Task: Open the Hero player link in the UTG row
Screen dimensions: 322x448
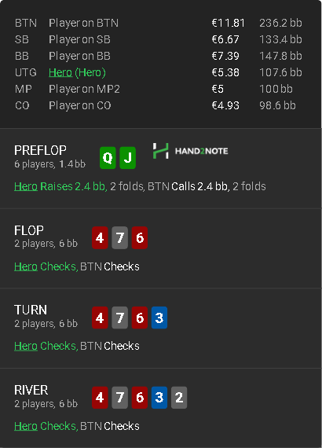Action: 60,72
